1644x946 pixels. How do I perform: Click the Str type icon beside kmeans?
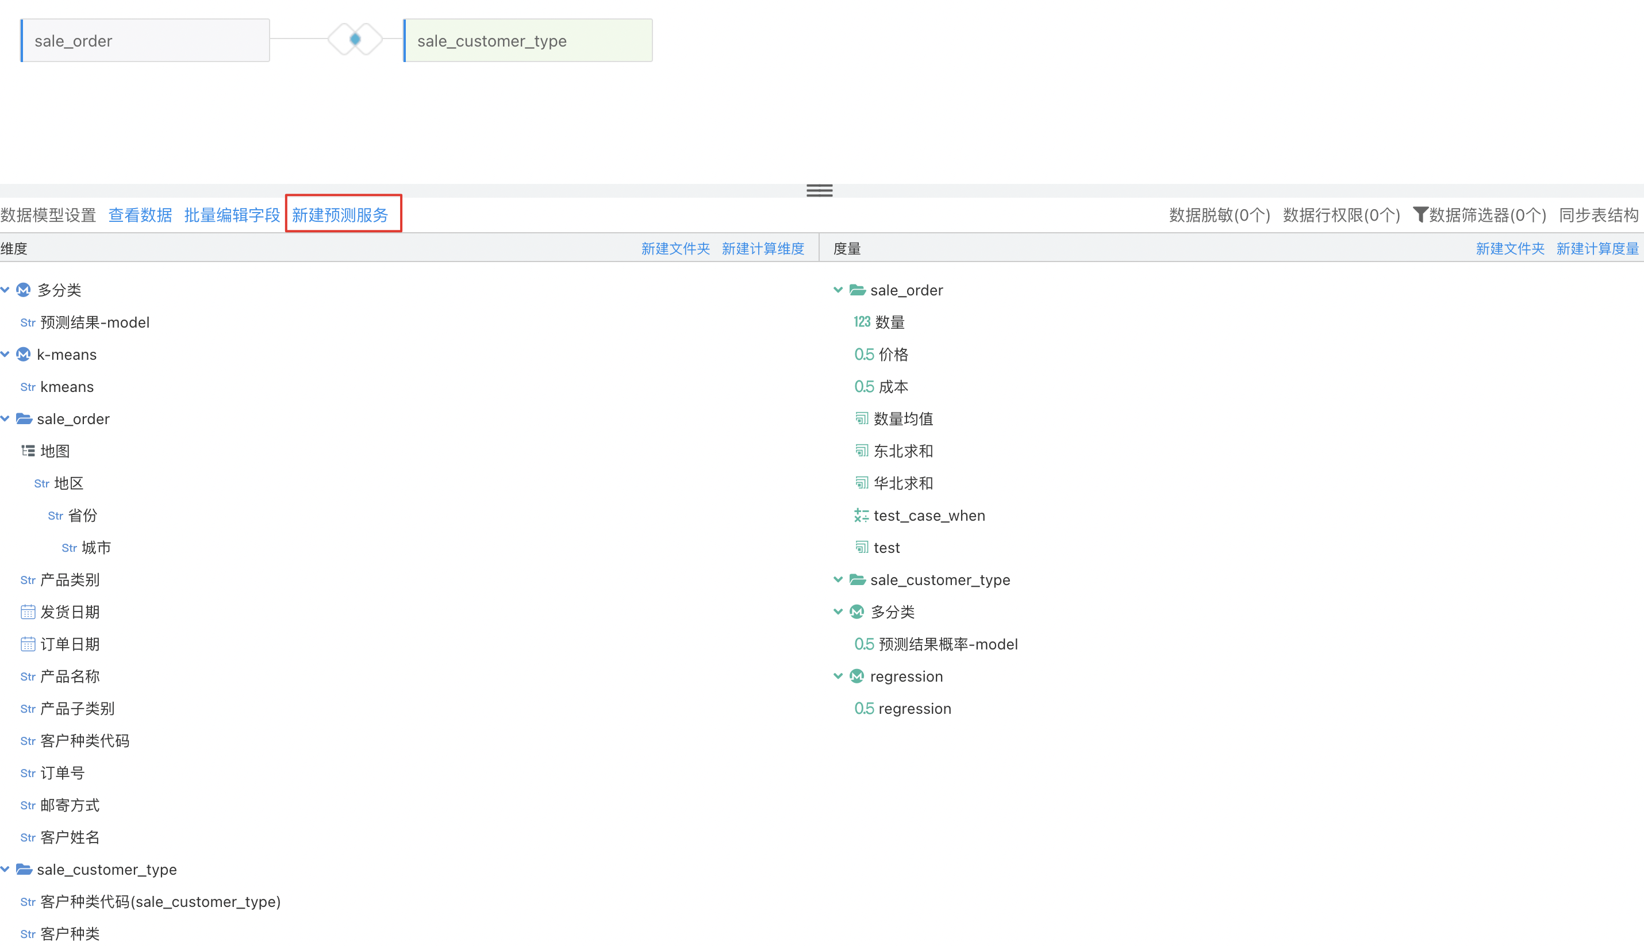coord(28,387)
